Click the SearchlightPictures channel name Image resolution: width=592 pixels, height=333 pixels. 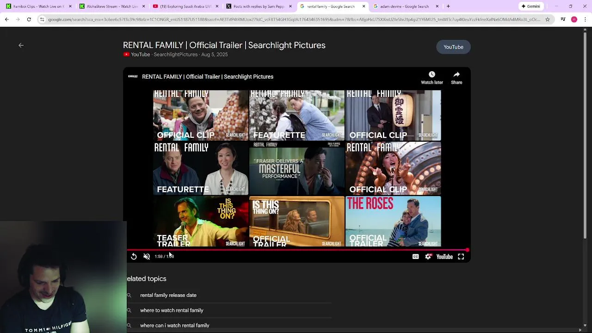(x=175, y=55)
